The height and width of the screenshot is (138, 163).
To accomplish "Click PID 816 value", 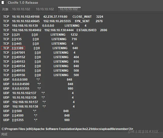I will point(76,62).
